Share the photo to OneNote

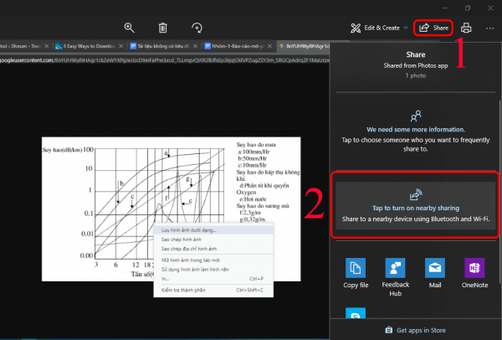point(474,273)
